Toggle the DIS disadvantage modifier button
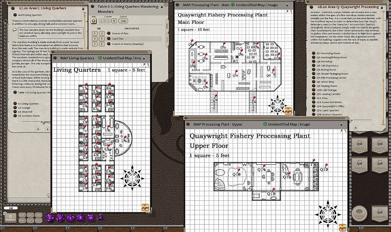The image size is (391, 232). [x=22, y=221]
